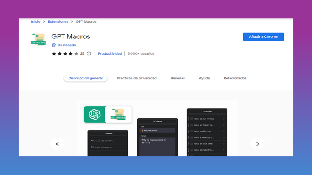Image resolution: width=312 pixels, height=175 pixels.
Task: Tick checkbox beside Act as an Excel Sheet
Action: click(x=192, y=144)
